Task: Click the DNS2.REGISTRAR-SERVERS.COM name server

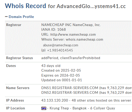Action: click(70, 92)
